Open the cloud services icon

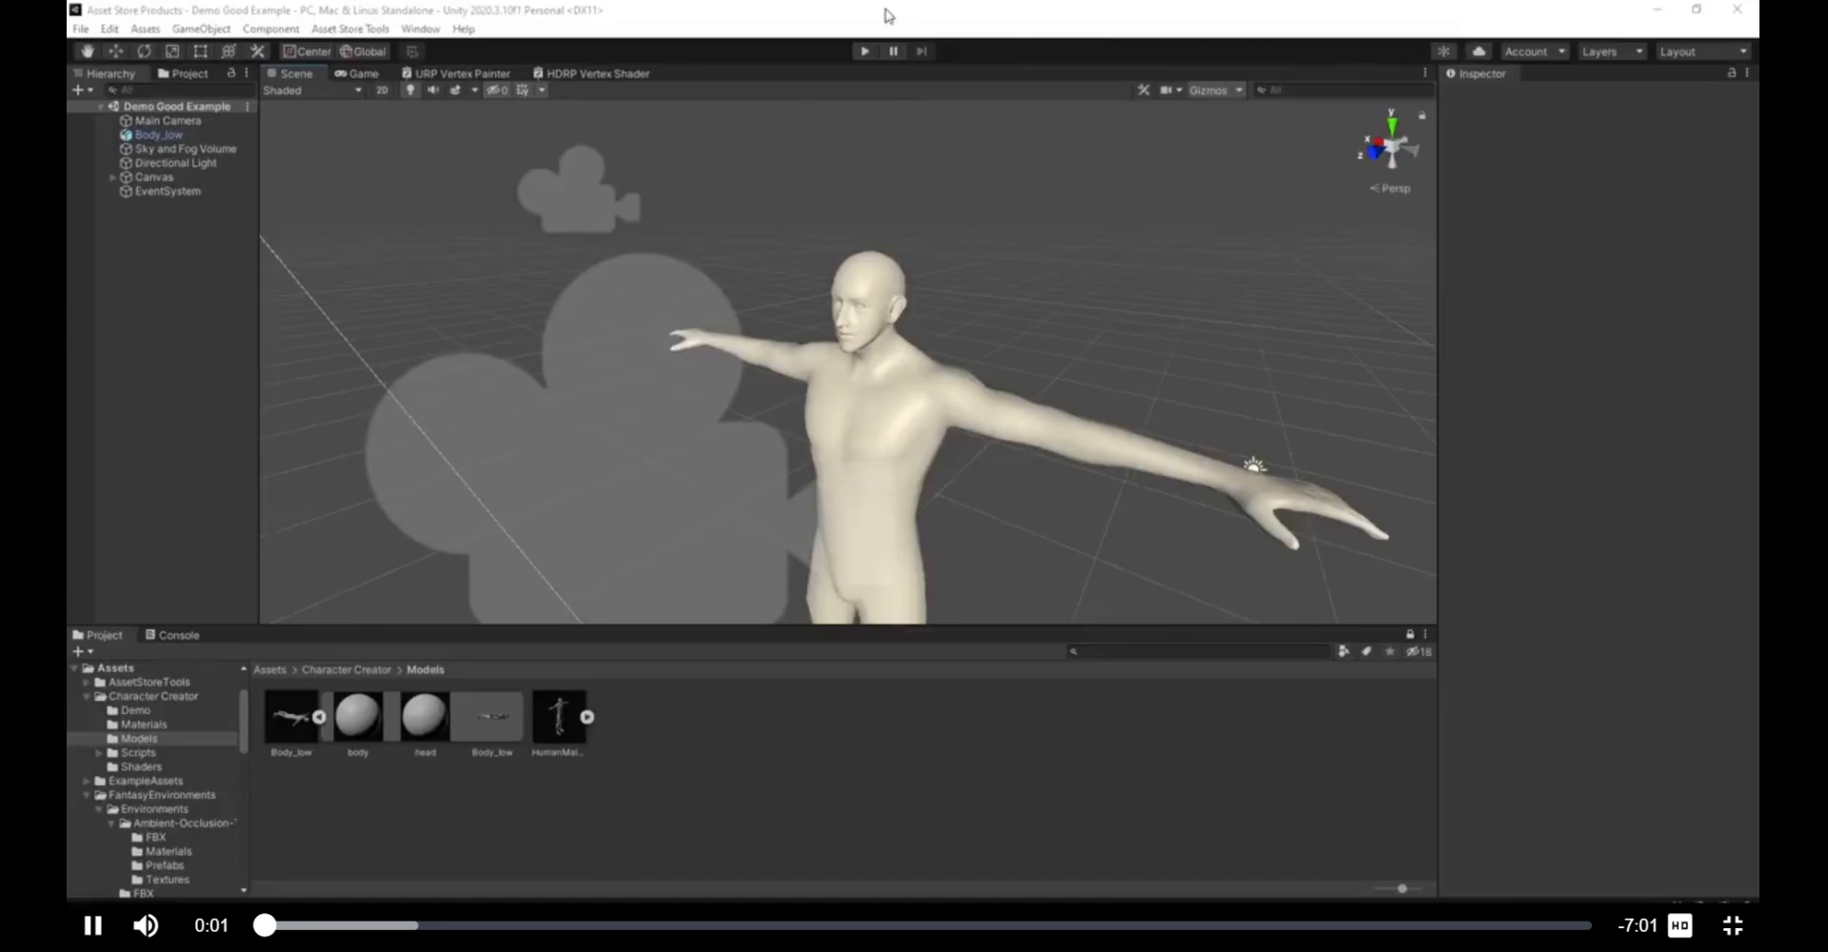point(1479,51)
